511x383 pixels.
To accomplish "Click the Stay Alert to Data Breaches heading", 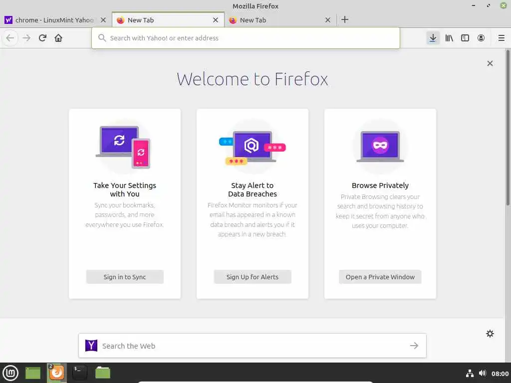I will pos(253,190).
